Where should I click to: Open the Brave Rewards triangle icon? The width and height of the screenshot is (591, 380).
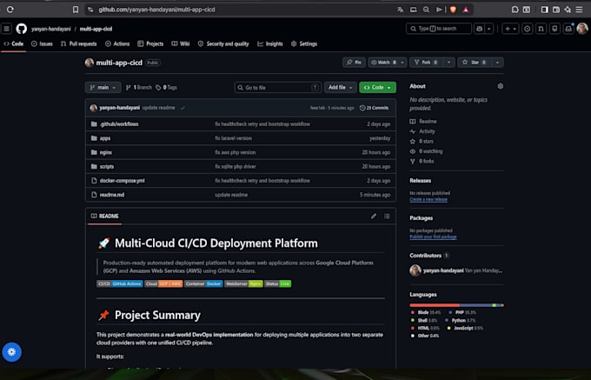coord(466,10)
